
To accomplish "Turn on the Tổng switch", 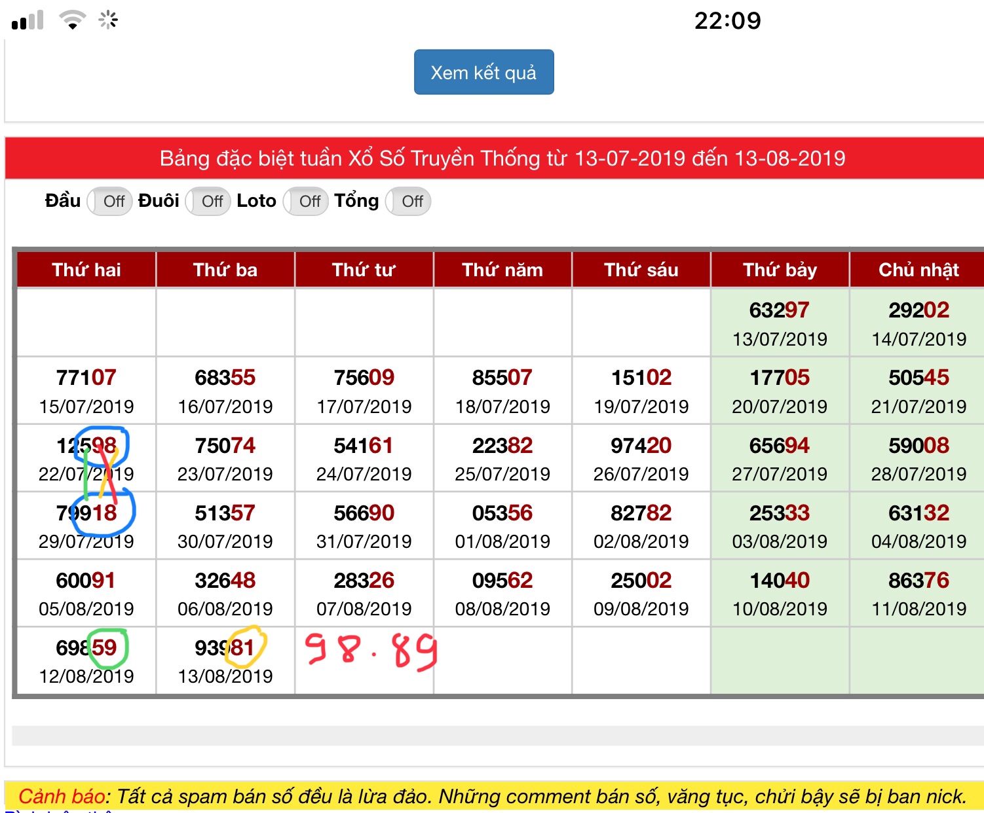I will [x=409, y=201].
